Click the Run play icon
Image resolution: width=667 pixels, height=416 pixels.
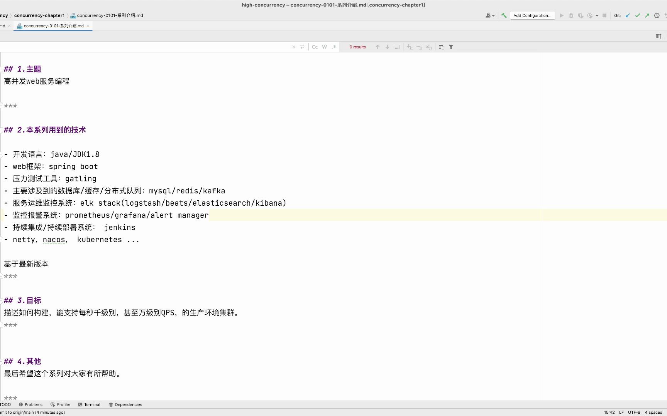point(562,15)
